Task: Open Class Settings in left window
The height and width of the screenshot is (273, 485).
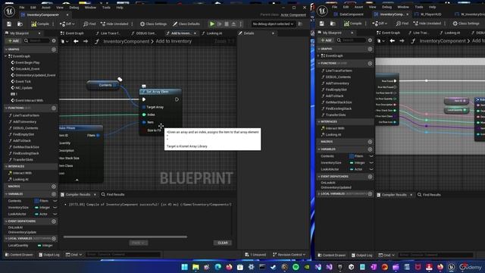Action: pos(153,24)
